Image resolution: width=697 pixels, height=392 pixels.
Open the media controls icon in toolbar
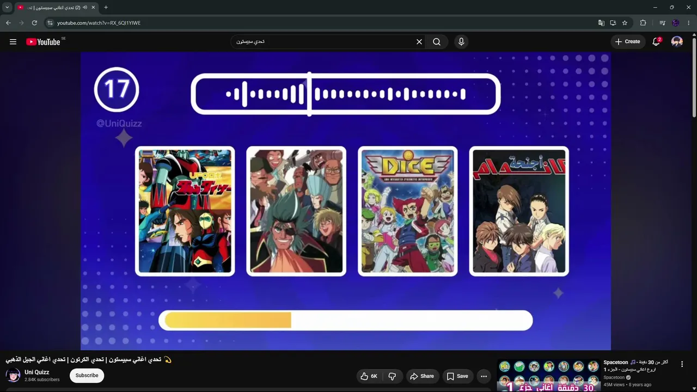pos(662,23)
